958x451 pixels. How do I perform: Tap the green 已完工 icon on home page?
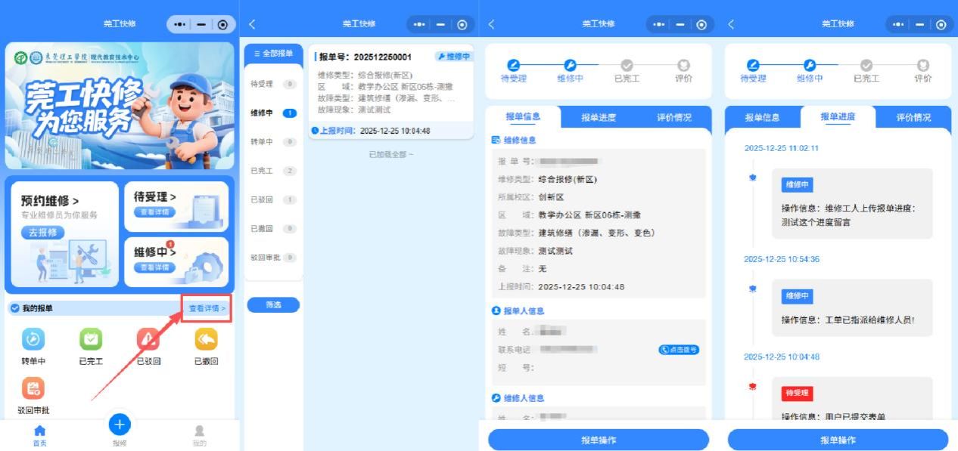click(x=91, y=340)
